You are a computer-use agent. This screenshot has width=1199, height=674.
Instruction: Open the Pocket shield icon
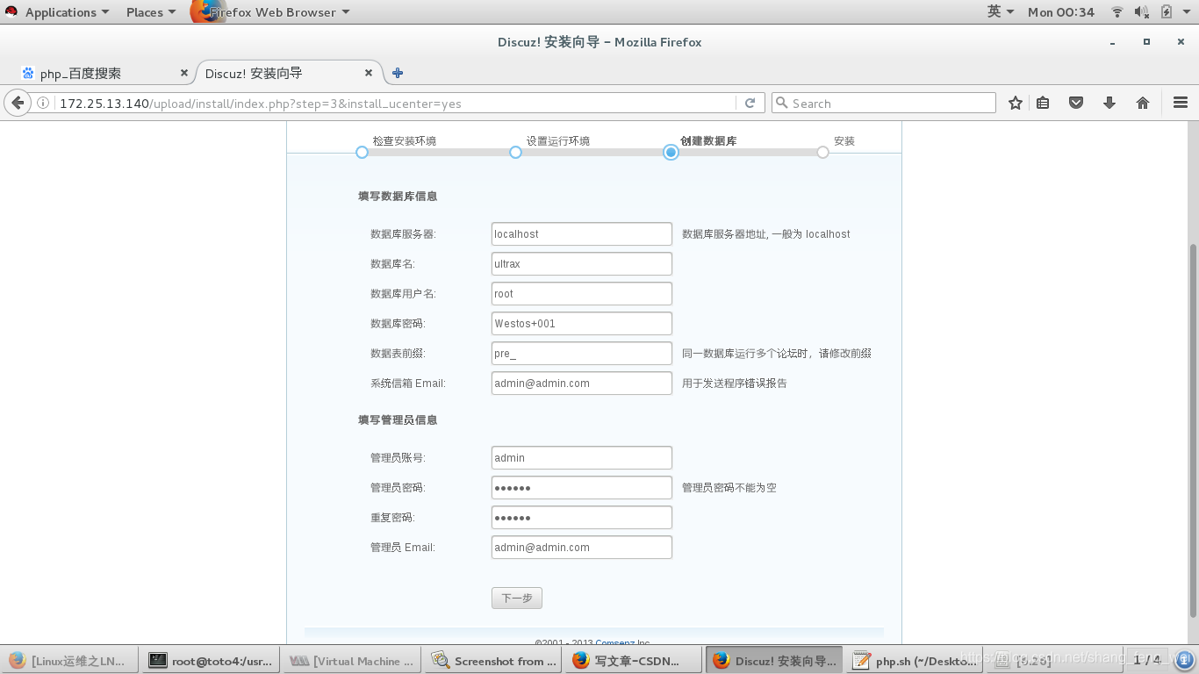[x=1076, y=103]
